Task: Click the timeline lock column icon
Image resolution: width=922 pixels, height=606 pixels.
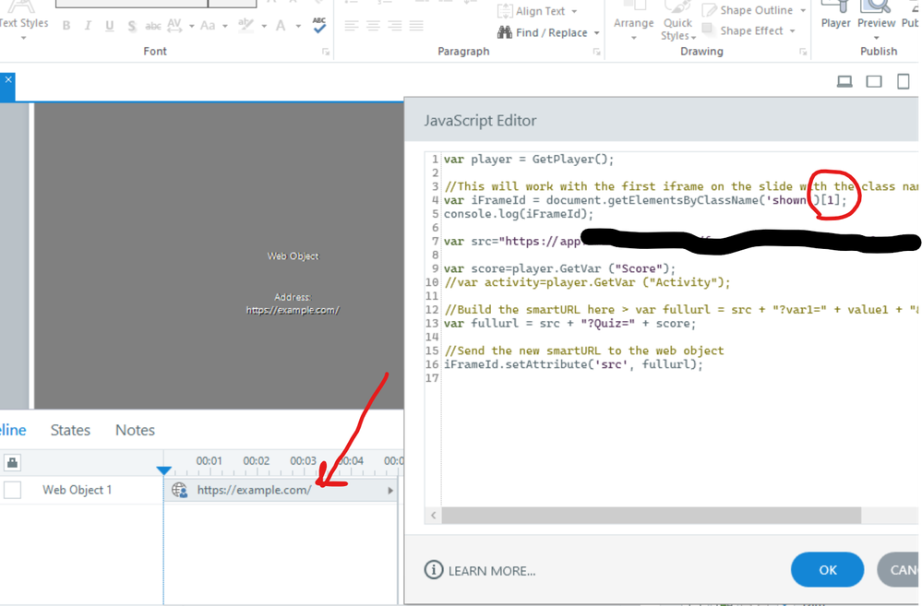Action: tap(13, 462)
